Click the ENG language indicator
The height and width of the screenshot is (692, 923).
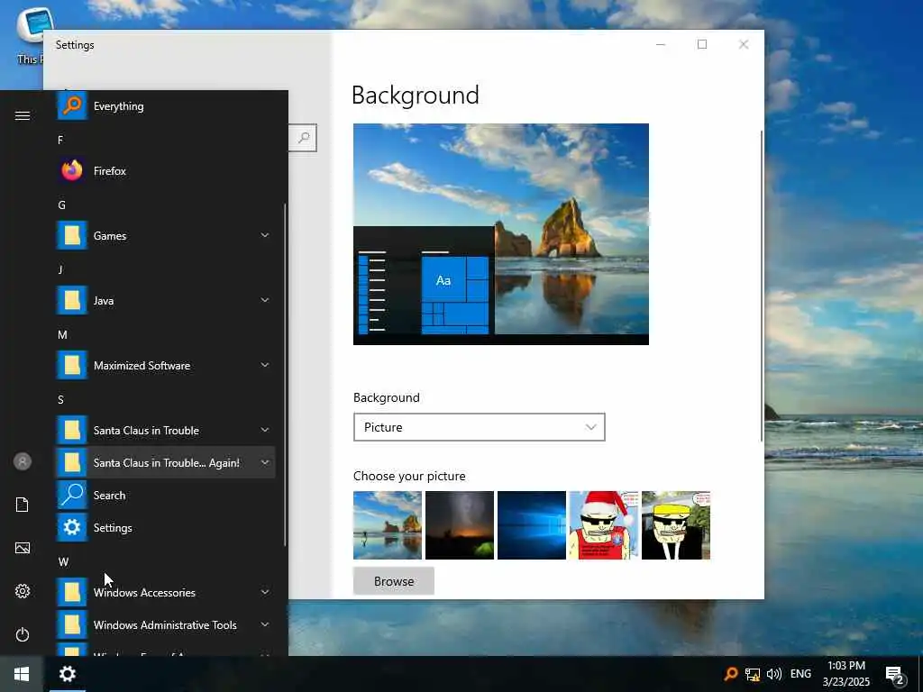tap(800, 674)
